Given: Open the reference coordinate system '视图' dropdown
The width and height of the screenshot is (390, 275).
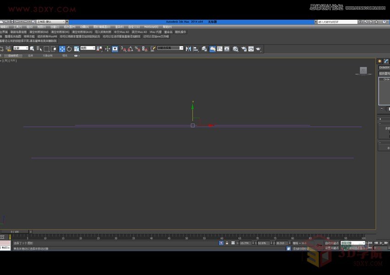Looking at the screenshot, I should [x=88, y=48].
